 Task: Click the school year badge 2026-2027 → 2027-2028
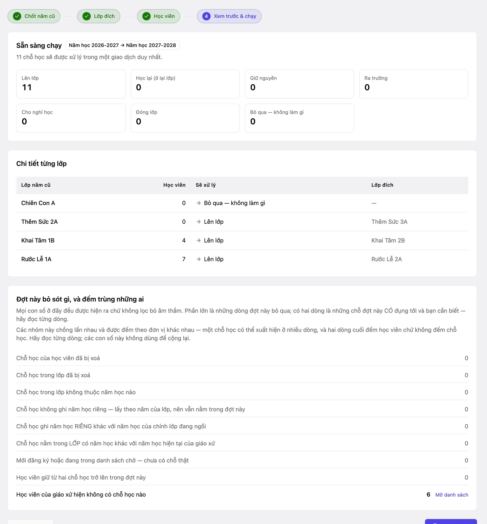(x=122, y=45)
